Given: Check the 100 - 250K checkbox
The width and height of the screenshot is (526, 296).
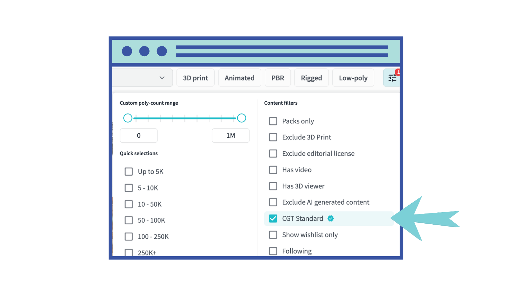Looking at the screenshot, I should pyautogui.click(x=129, y=236).
